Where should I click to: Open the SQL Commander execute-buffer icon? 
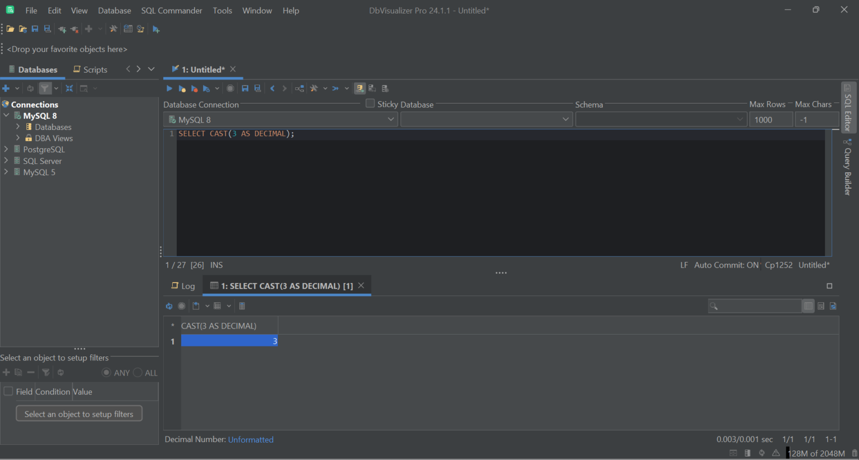tap(181, 88)
